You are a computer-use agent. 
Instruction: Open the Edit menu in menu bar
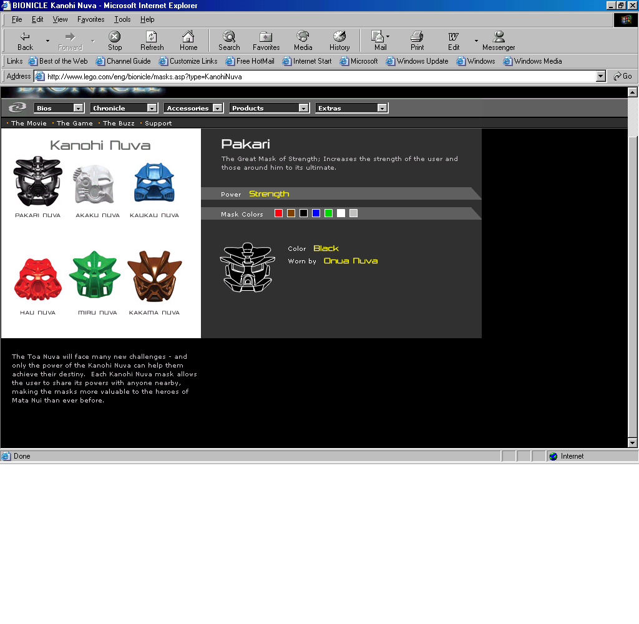[x=37, y=19]
